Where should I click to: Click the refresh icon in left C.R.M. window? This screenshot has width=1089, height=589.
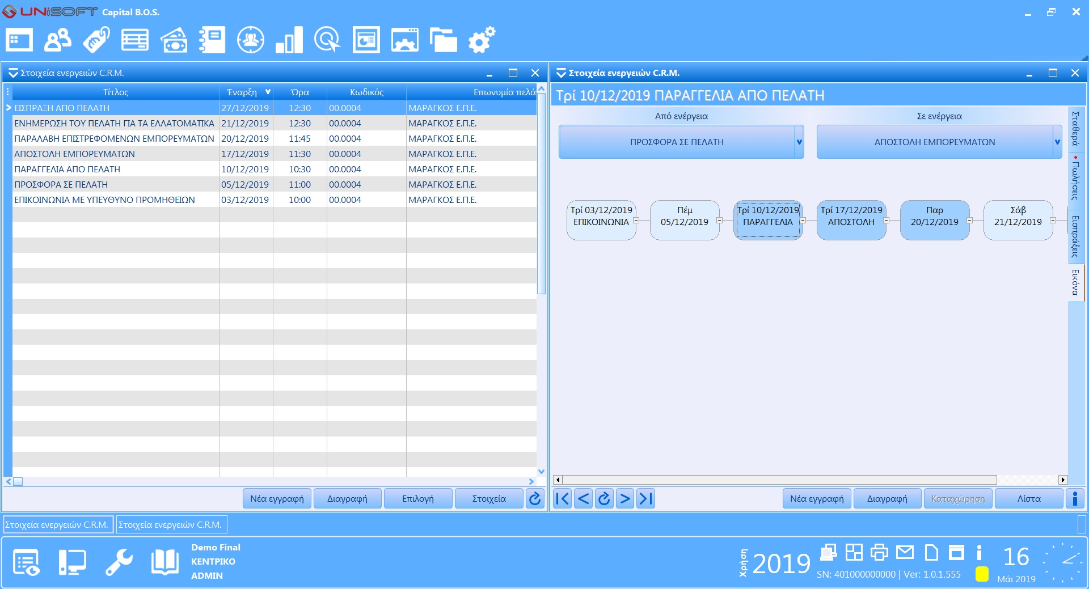[535, 498]
